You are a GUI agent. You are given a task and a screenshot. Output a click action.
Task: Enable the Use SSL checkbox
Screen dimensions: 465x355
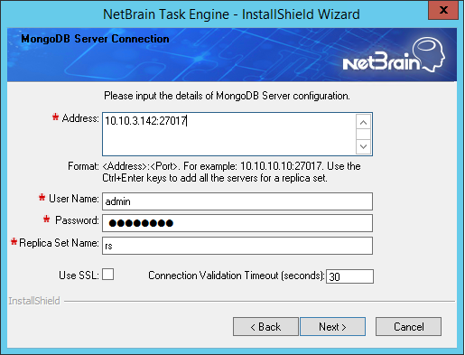tap(107, 275)
